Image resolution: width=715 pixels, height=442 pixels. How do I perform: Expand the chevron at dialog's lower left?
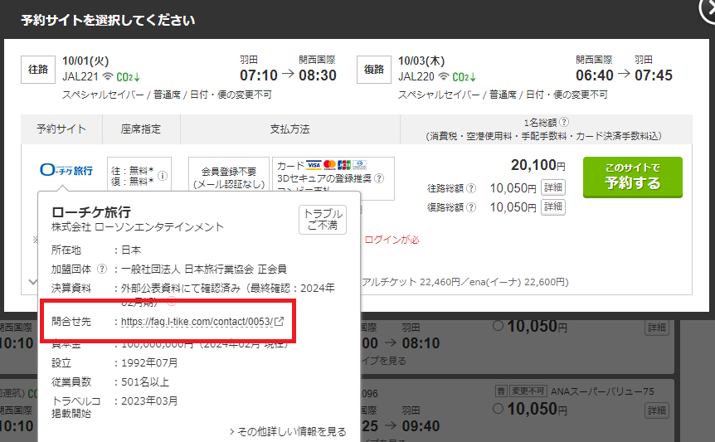pos(32,282)
